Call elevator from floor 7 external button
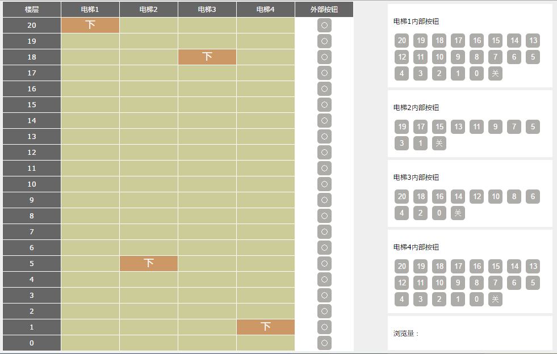The image size is (557, 354). point(324,232)
